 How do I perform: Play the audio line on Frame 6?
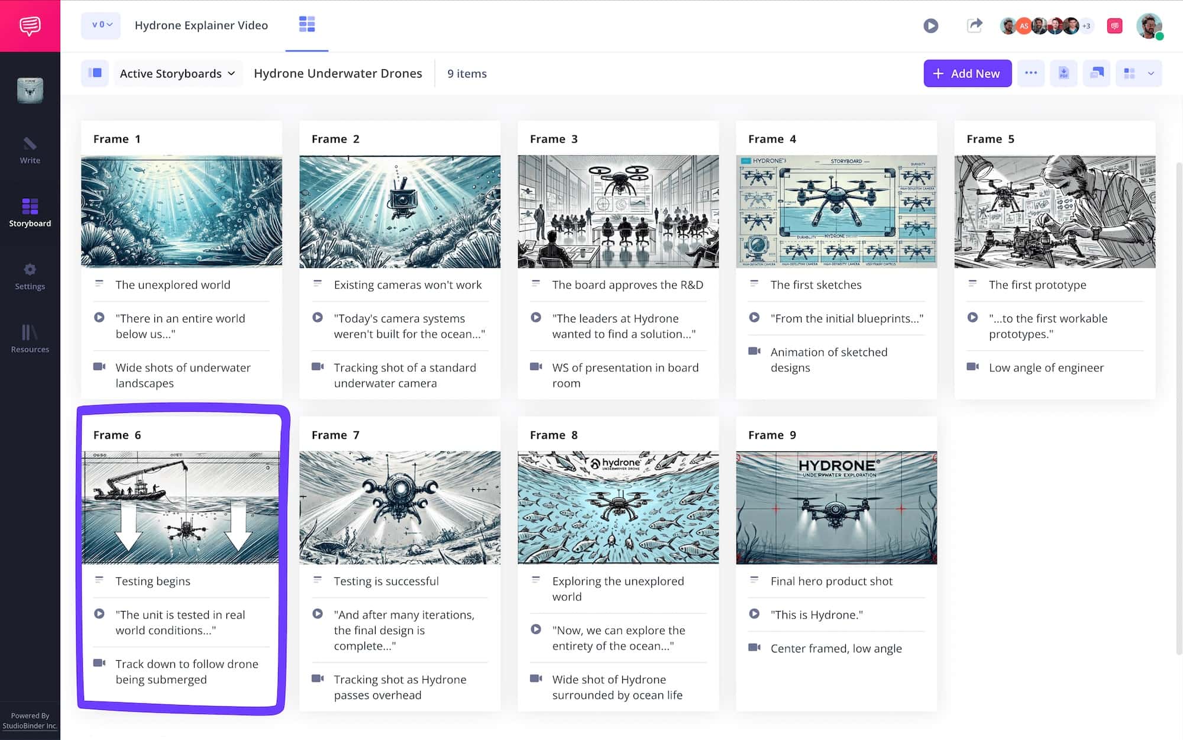[x=101, y=614]
